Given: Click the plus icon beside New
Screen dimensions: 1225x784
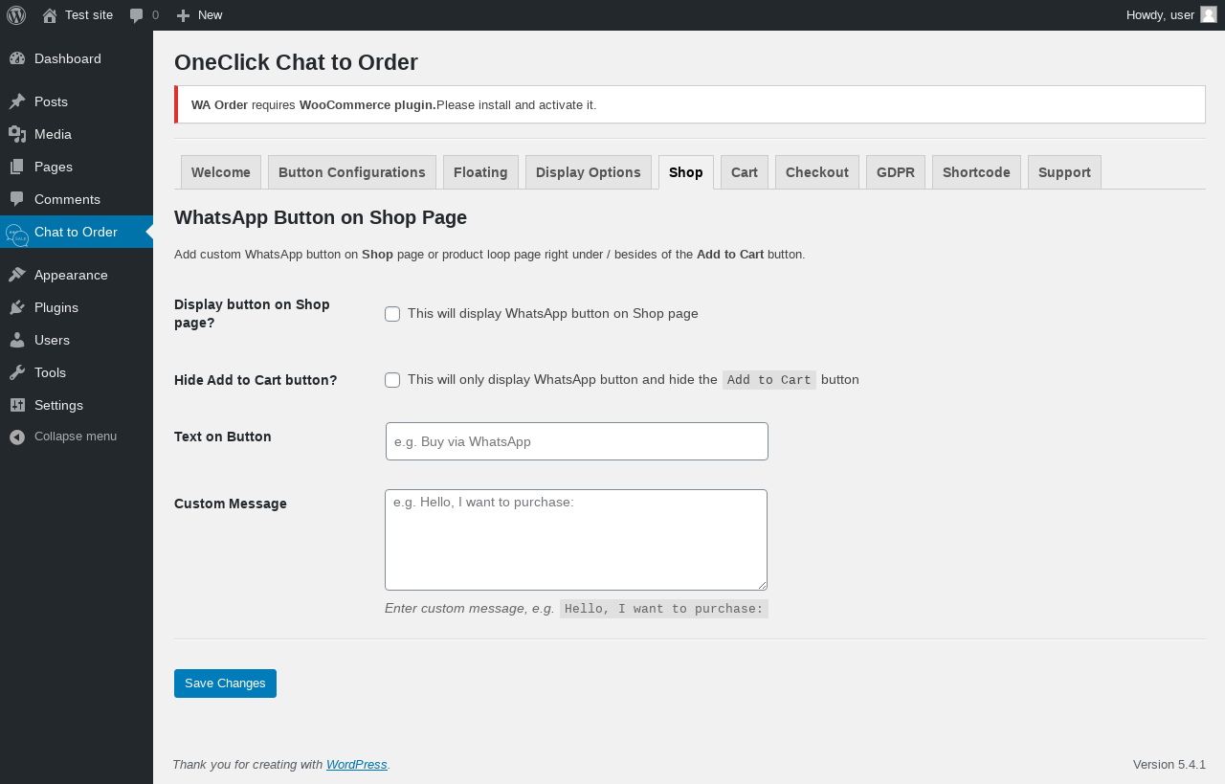Looking at the screenshot, I should pyautogui.click(x=184, y=15).
